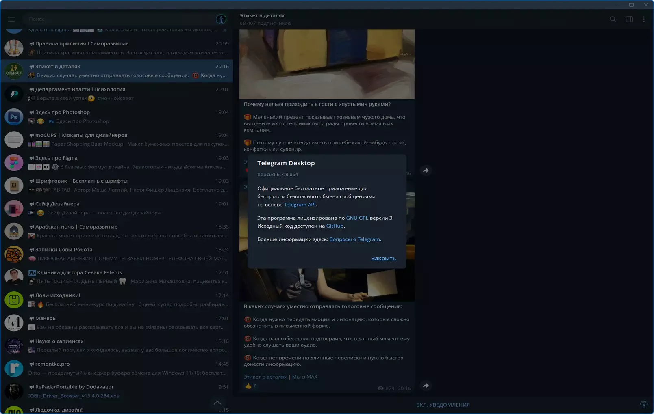Follow the GNU GPL license link
654x414 pixels.
(x=357, y=218)
